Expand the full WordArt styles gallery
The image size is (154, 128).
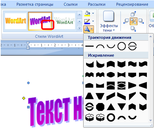[x=80, y=28]
